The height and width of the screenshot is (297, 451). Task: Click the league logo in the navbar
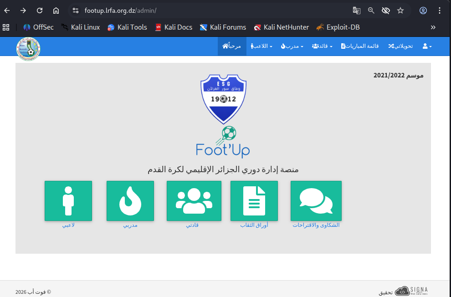coord(28,49)
